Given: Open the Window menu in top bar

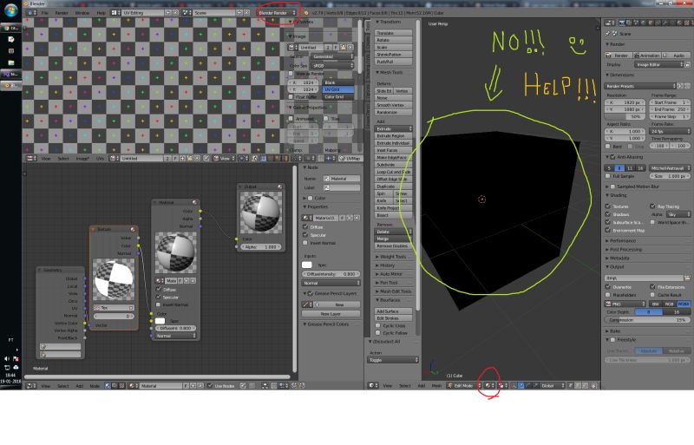Looking at the screenshot, I should 82,13.
